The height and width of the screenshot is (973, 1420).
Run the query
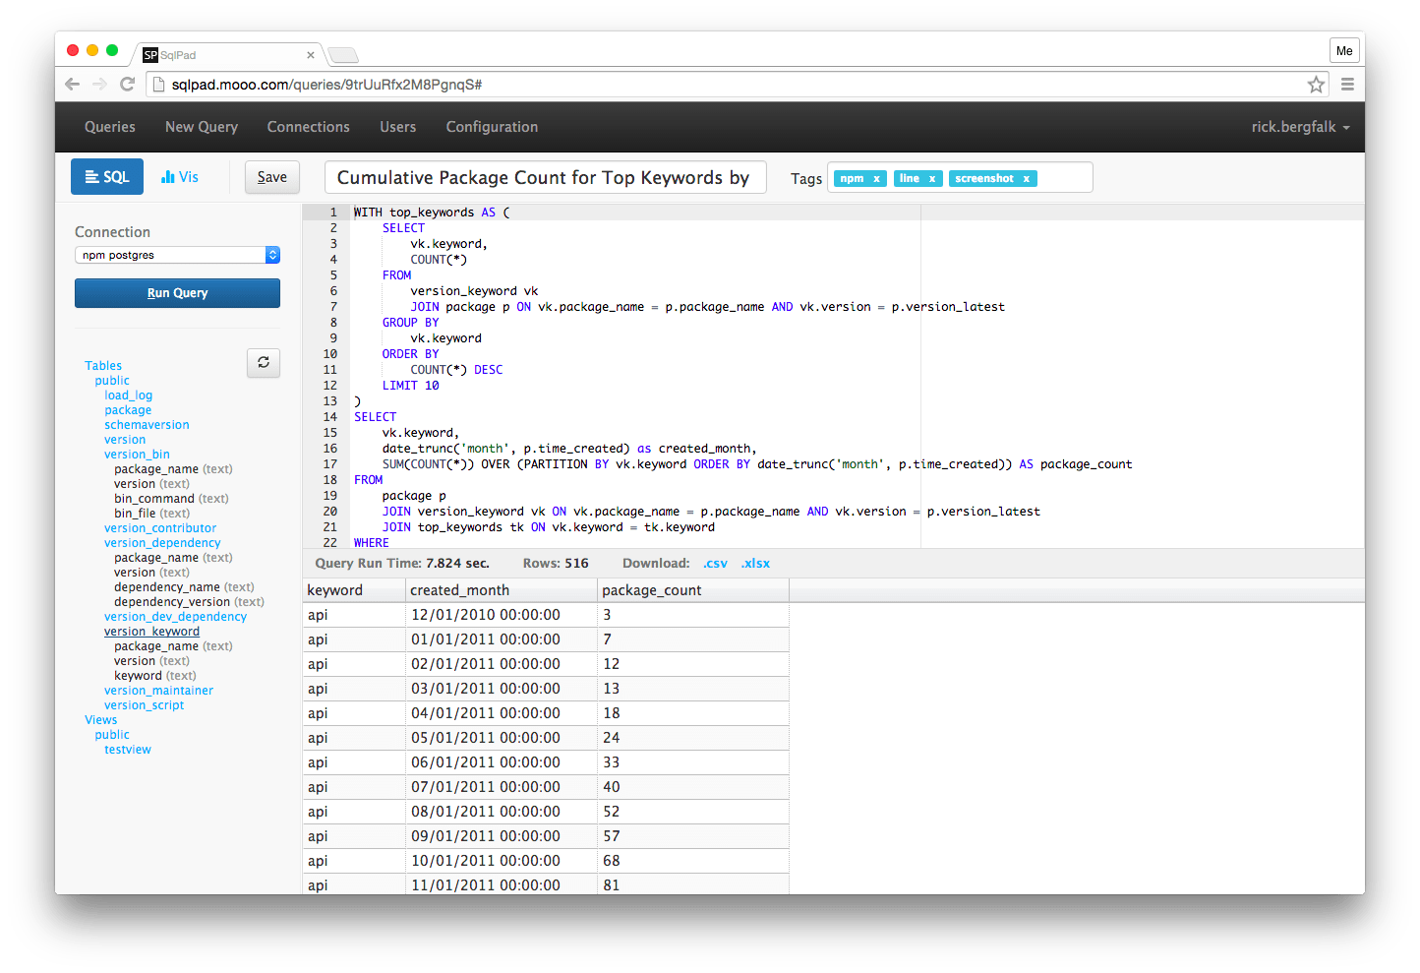(177, 293)
